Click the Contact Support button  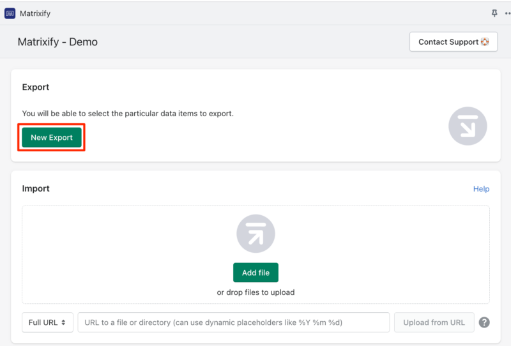[x=454, y=41]
